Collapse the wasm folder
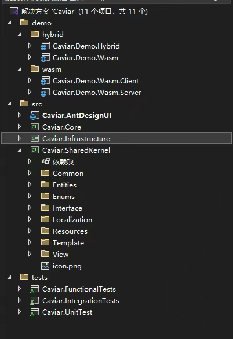Screen dimensions: 233x339 click(20, 69)
